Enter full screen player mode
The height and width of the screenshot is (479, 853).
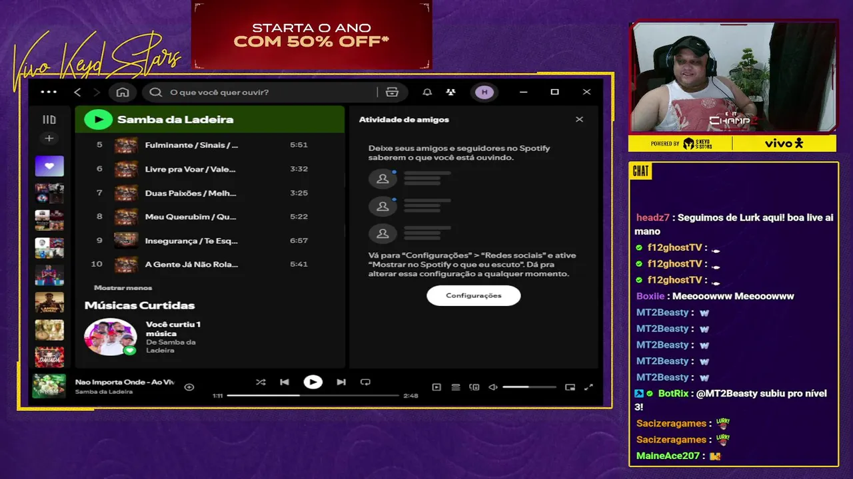tap(588, 387)
